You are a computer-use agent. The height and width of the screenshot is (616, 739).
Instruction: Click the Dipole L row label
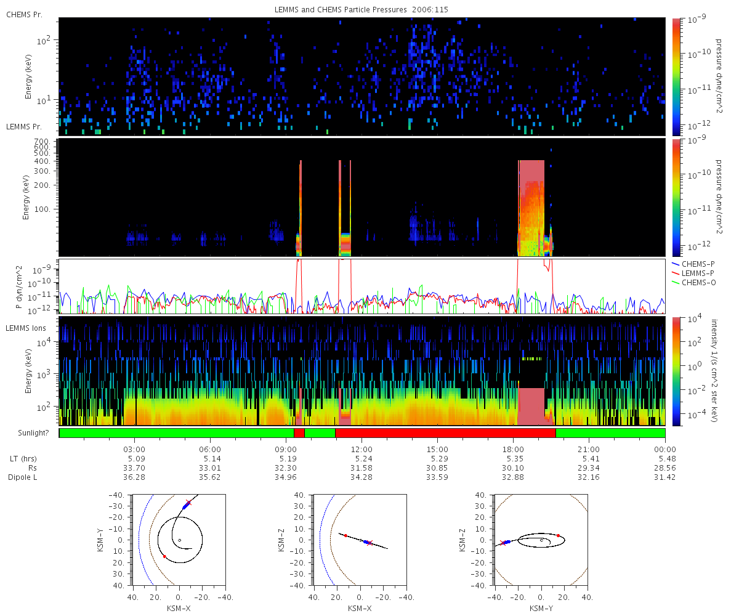[x=25, y=477]
